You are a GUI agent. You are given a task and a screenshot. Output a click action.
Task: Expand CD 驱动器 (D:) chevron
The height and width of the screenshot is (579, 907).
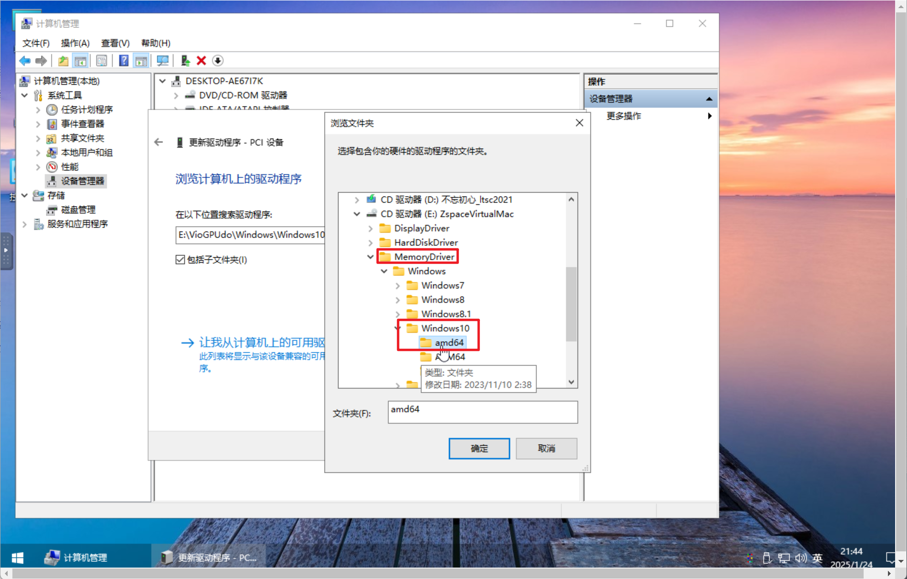point(357,200)
